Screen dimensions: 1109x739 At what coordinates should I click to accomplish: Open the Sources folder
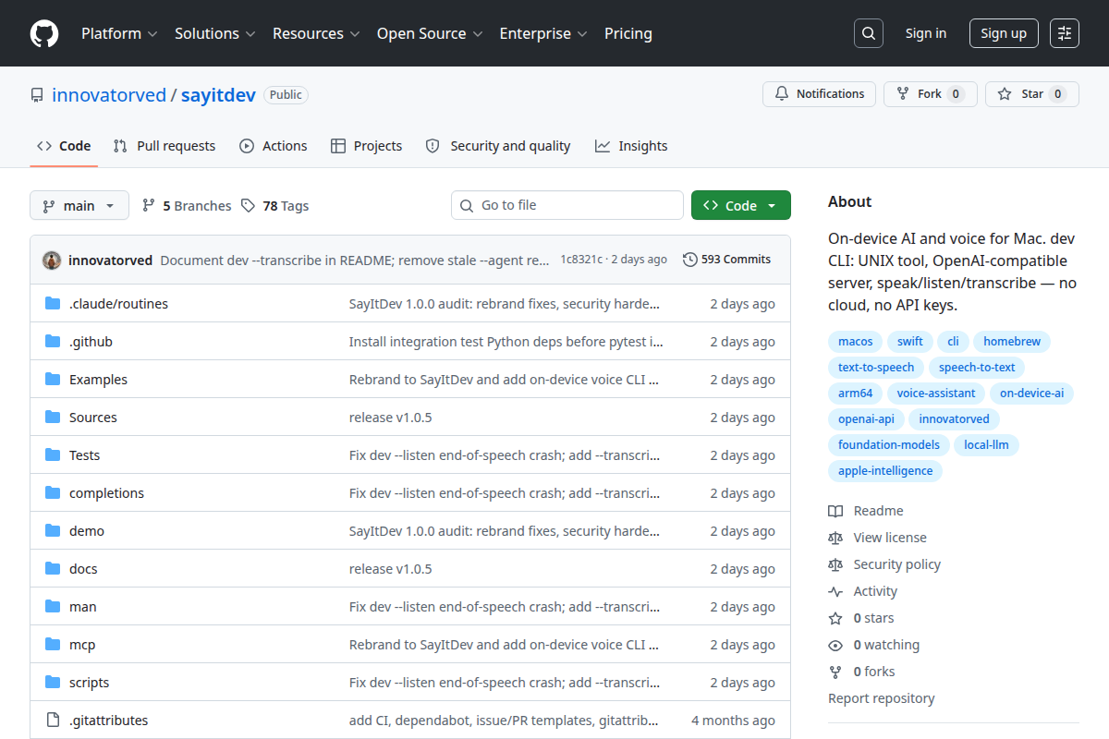[x=410, y=418]
